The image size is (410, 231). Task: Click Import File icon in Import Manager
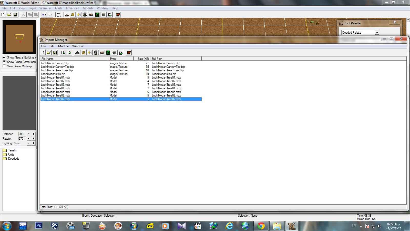pos(63,53)
